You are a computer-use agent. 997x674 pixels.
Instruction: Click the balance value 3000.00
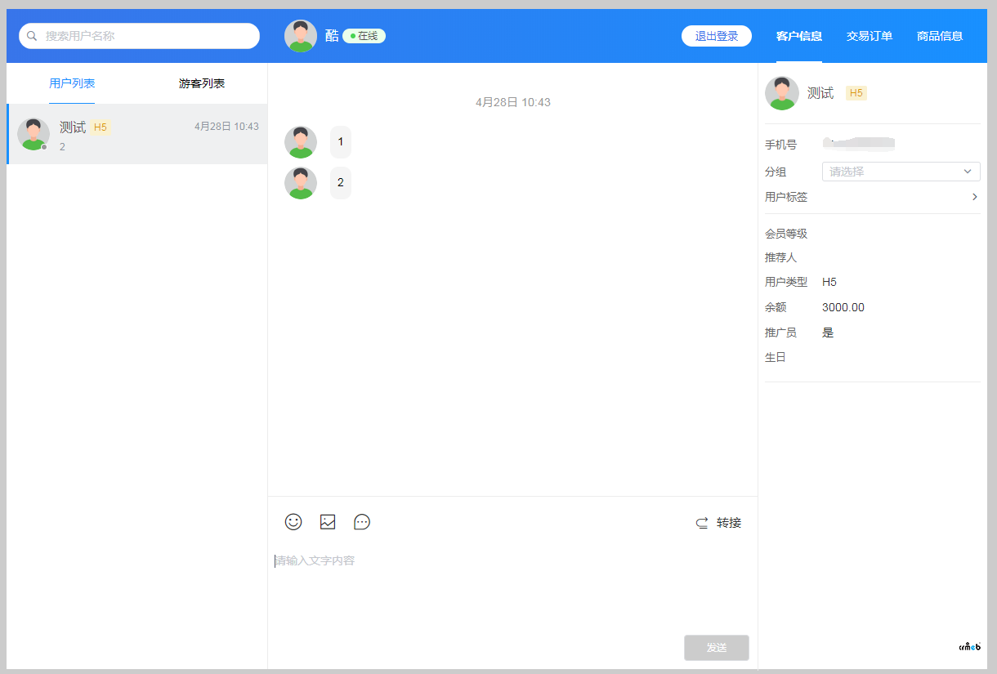click(843, 308)
